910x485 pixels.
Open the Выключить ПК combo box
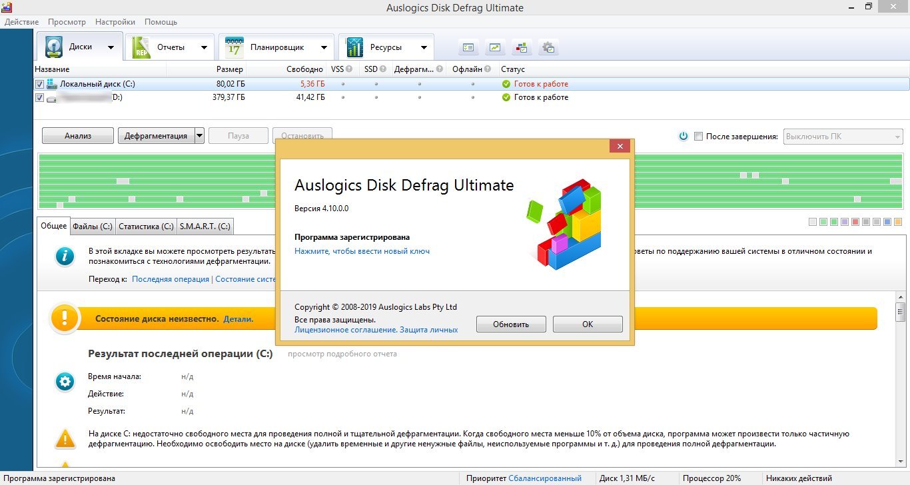click(x=843, y=137)
